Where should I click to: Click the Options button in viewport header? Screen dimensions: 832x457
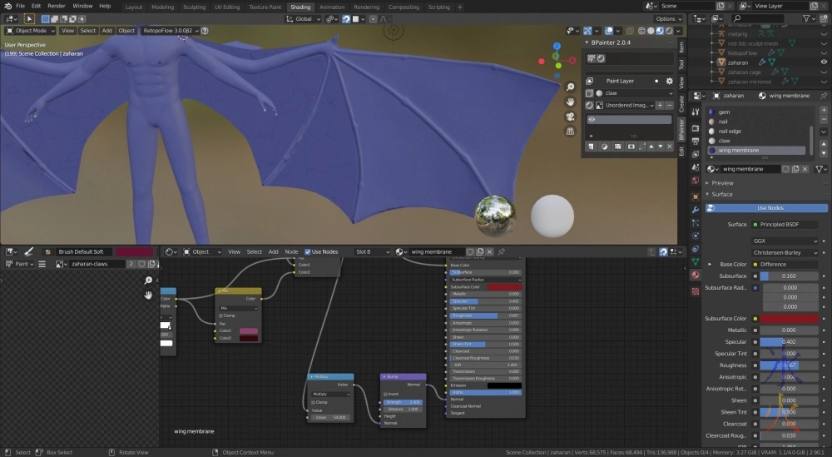(x=668, y=18)
